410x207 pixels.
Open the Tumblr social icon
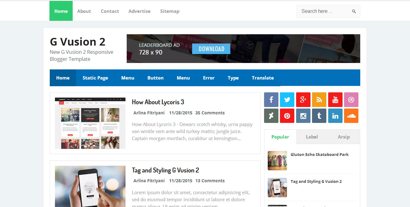coord(319,116)
